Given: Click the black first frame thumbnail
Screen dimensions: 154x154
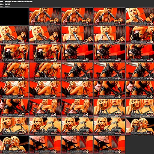Looking at the screenshot, I should point(14,16).
